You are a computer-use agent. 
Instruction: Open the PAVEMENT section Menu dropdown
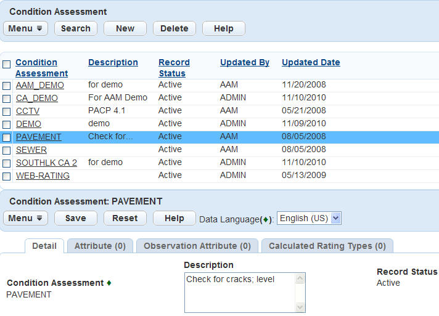tap(26, 218)
